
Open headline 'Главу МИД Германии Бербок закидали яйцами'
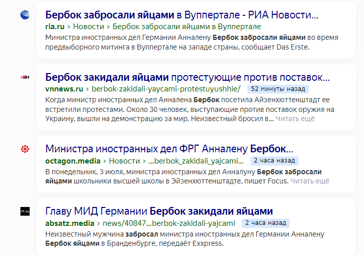[159, 211]
